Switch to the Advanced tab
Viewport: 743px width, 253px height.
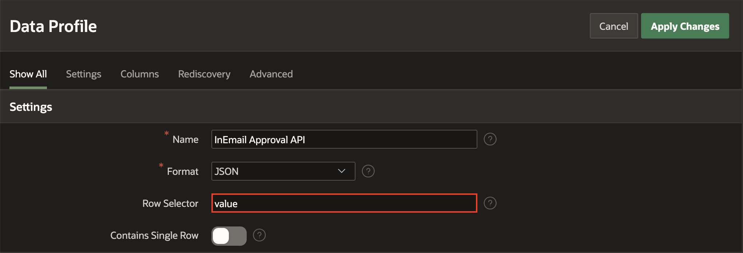tap(271, 74)
